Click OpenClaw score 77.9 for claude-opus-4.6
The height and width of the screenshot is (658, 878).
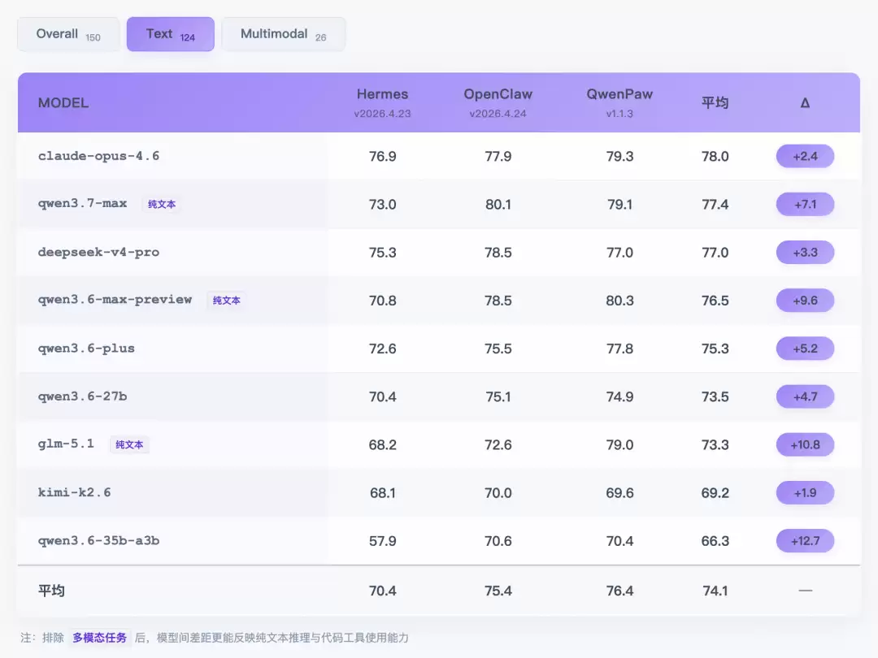498,157
